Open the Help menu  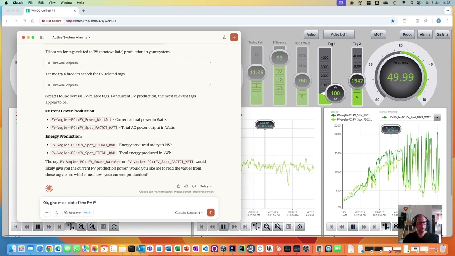click(80, 3)
